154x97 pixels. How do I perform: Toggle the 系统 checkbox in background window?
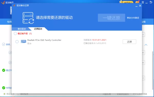click(x=4, y=44)
